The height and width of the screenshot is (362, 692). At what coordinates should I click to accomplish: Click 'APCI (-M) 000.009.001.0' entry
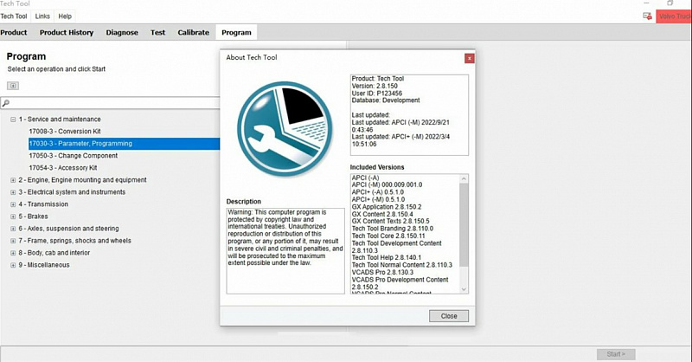[x=387, y=184]
